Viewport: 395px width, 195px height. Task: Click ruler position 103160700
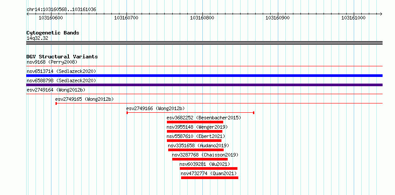(126, 18)
